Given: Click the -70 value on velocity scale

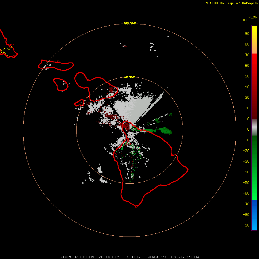Looking at the screenshot, I should 246,204.
